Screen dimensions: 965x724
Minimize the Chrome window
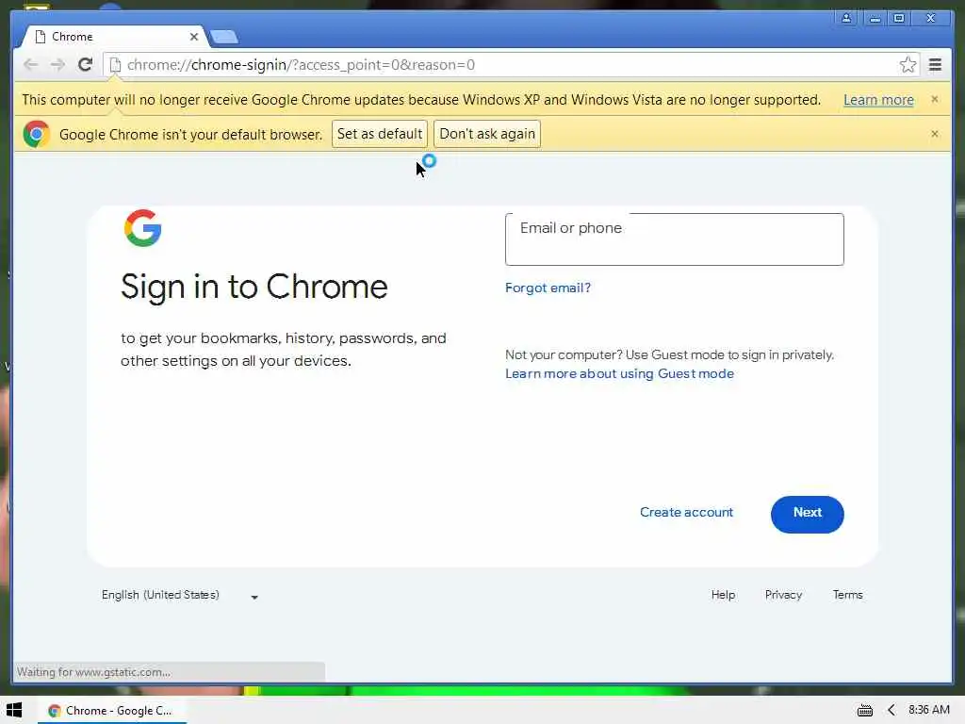[874, 18]
